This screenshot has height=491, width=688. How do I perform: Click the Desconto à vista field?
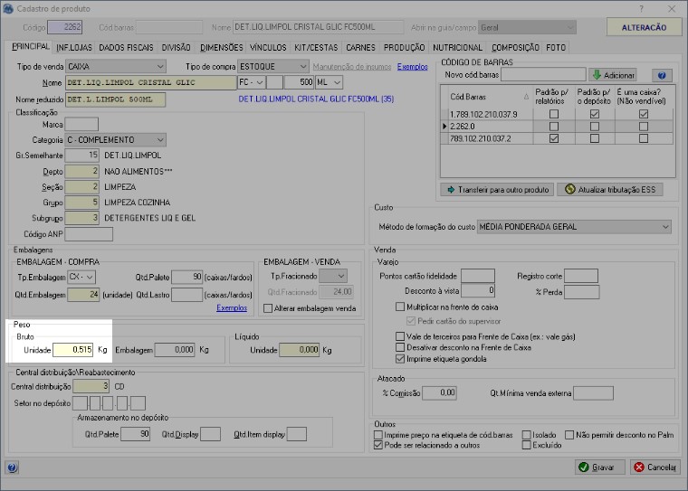(x=478, y=290)
